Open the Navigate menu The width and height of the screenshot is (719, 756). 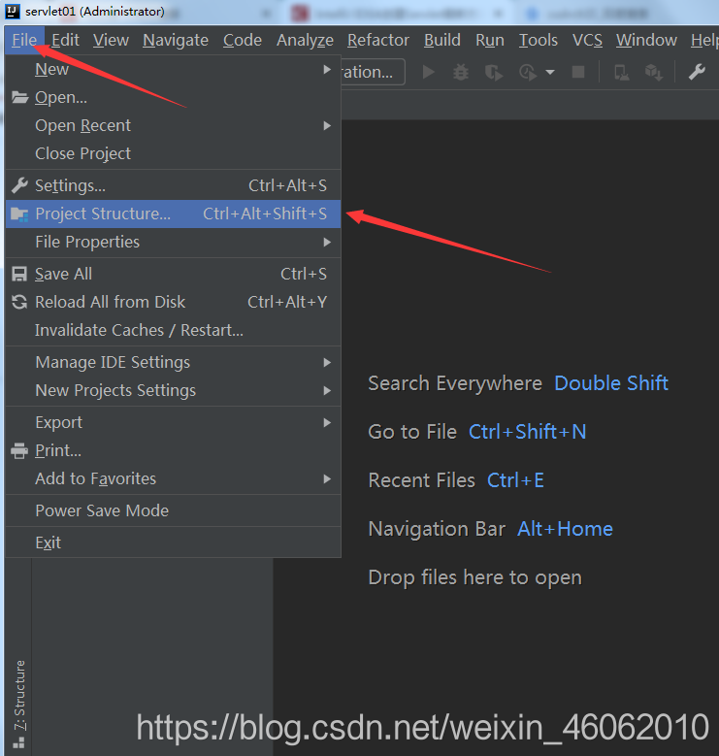[176, 40]
